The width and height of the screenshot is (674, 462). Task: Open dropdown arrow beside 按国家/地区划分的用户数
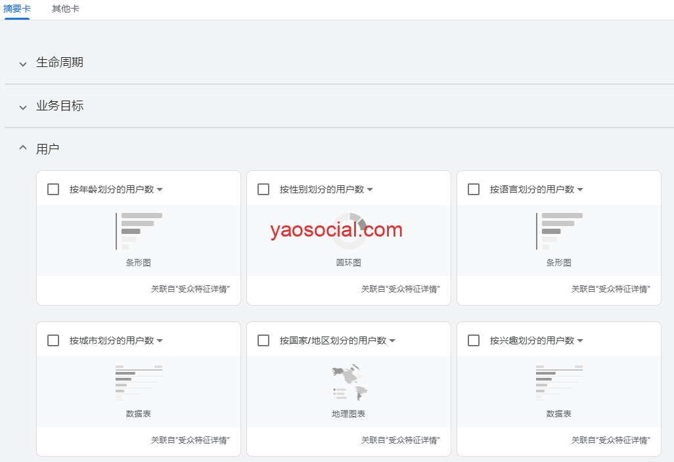(x=392, y=341)
